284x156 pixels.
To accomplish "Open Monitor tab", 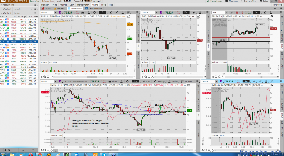I will click(45, 5).
